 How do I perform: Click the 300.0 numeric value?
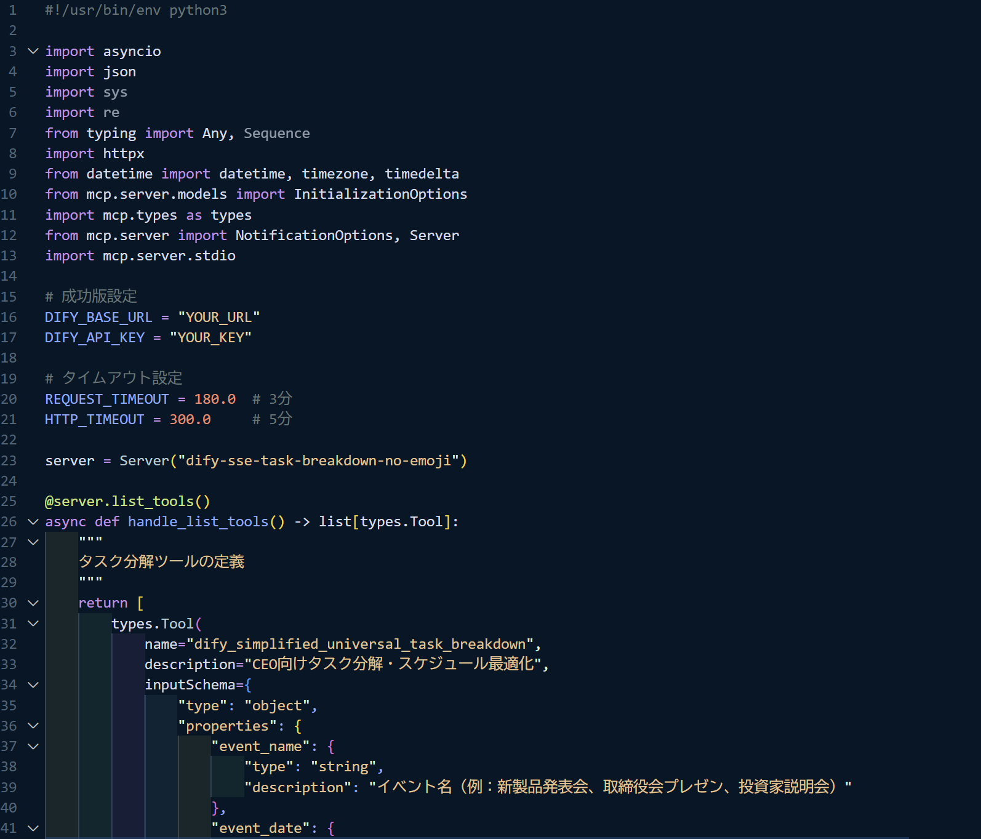tap(190, 419)
